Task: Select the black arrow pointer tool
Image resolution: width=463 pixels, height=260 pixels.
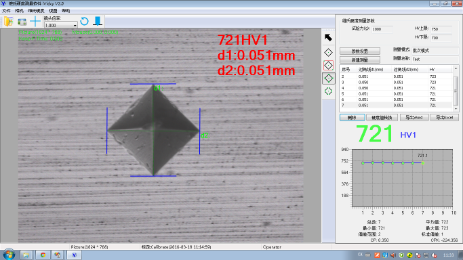Action: [328, 38]
